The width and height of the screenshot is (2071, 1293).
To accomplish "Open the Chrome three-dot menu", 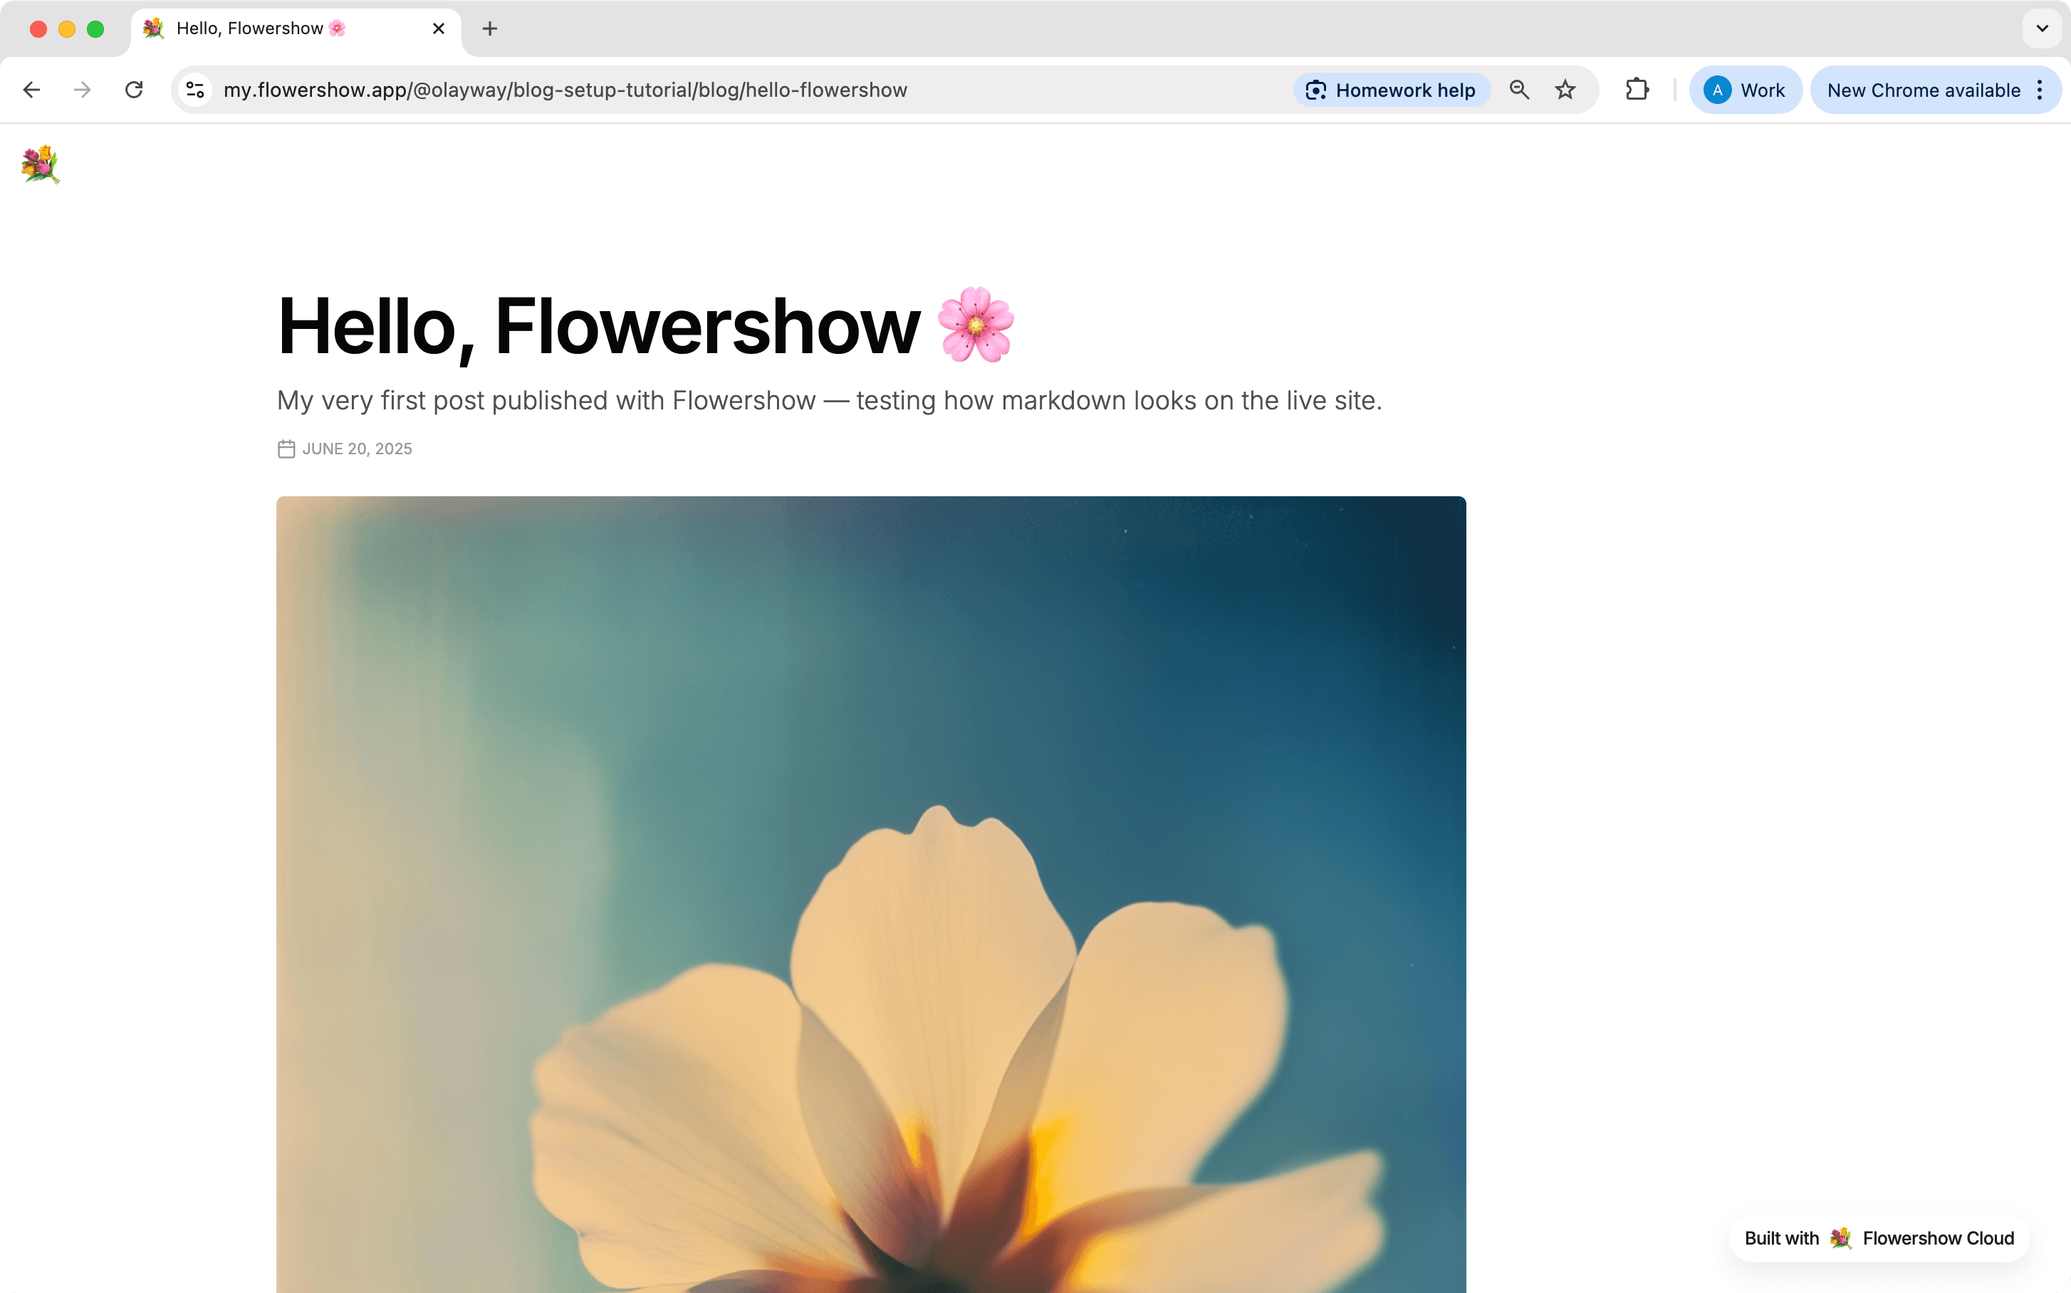I will [x=2040, y=90].
